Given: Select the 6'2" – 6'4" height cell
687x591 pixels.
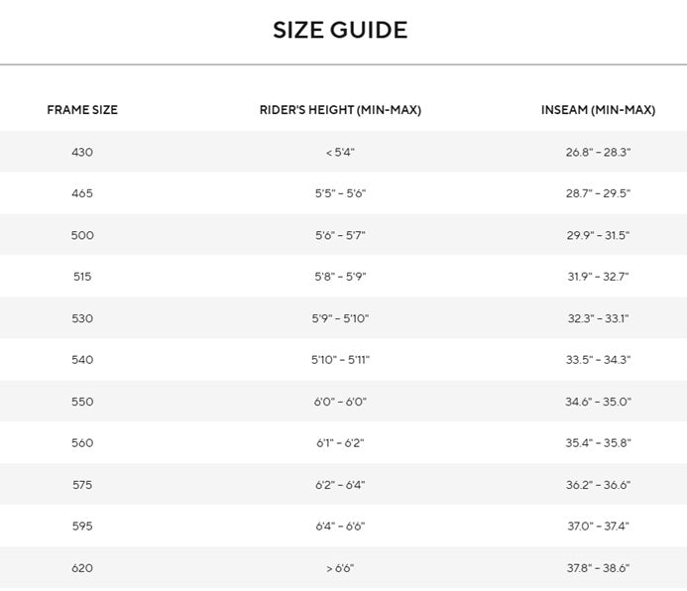Looking at the screenshot, I should 340,485.
